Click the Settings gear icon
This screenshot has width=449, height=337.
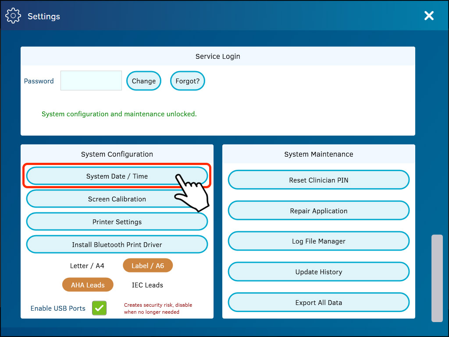[13, 16]
